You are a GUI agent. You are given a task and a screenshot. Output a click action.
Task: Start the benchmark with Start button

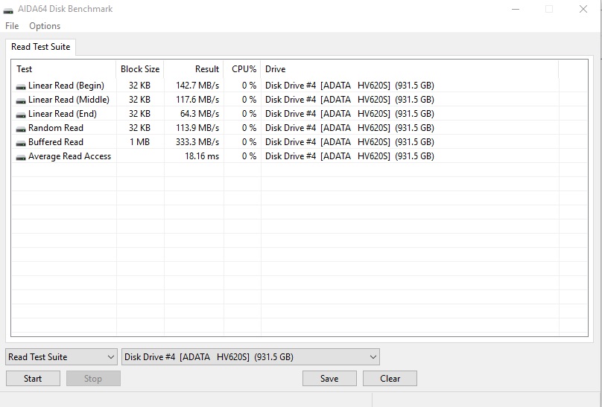click(33, 378)
